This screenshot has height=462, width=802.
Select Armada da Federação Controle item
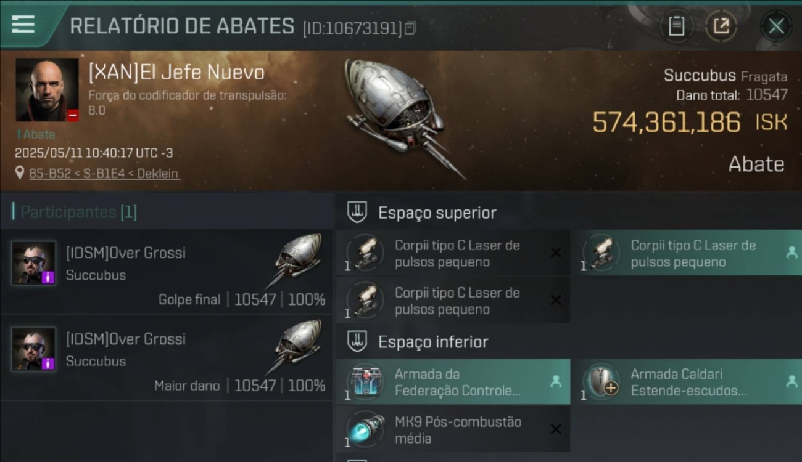[x=453, y=382]
